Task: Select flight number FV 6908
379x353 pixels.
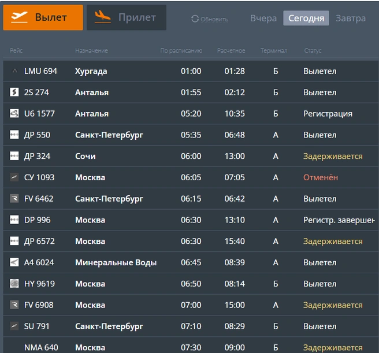Action: point(39,305)
